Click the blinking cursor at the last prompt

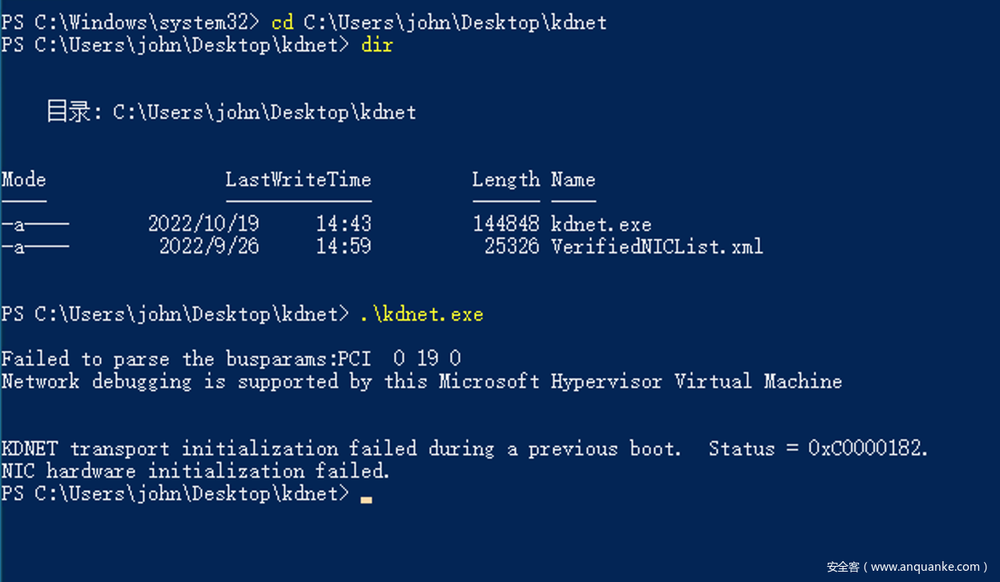(x=366, y=499)
